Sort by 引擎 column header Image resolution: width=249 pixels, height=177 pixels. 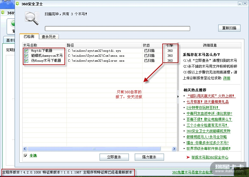tap(171, 45)
